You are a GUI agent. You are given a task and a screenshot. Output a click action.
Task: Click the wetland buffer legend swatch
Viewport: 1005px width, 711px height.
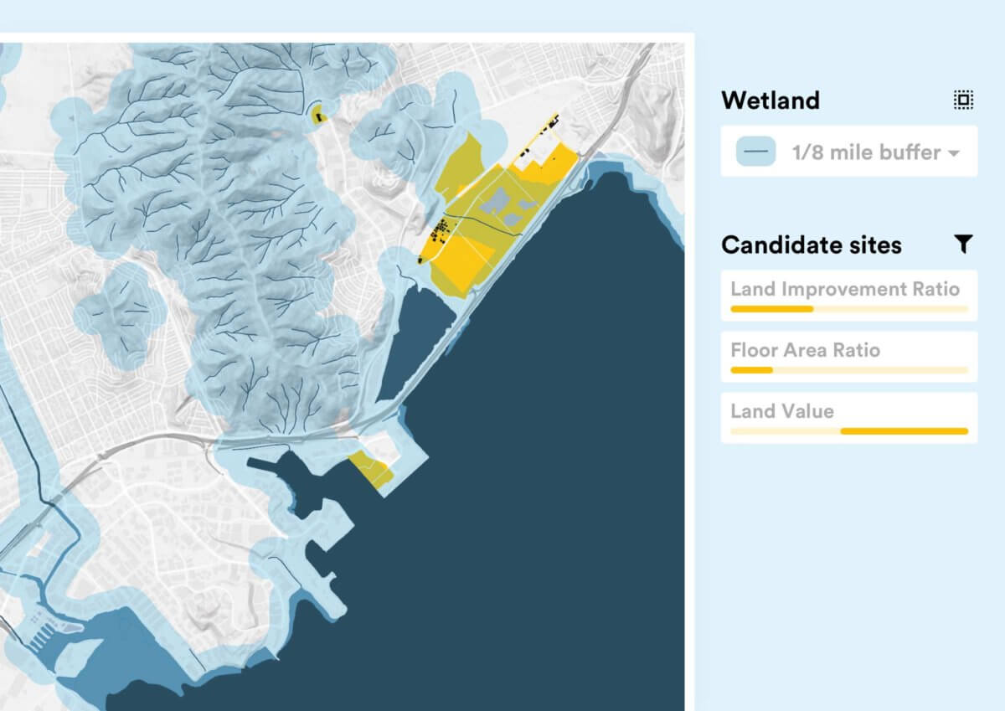pos(755,152)
